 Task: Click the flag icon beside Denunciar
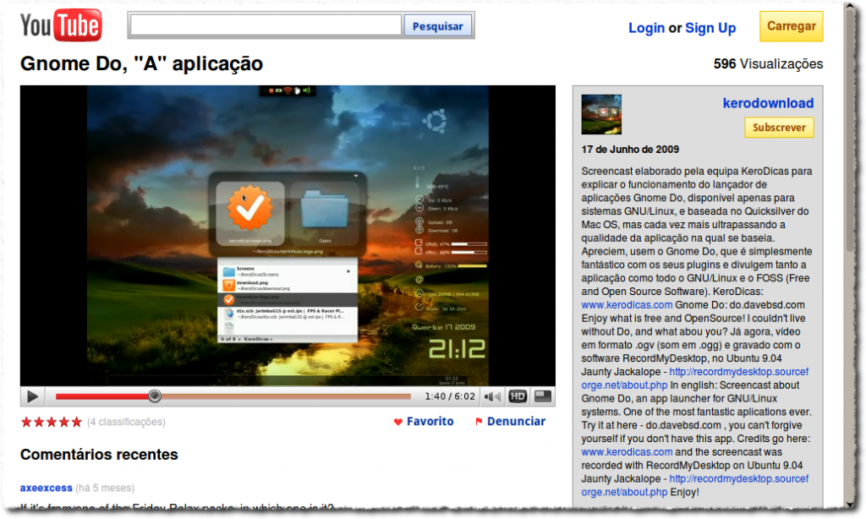tap(479, 422)
